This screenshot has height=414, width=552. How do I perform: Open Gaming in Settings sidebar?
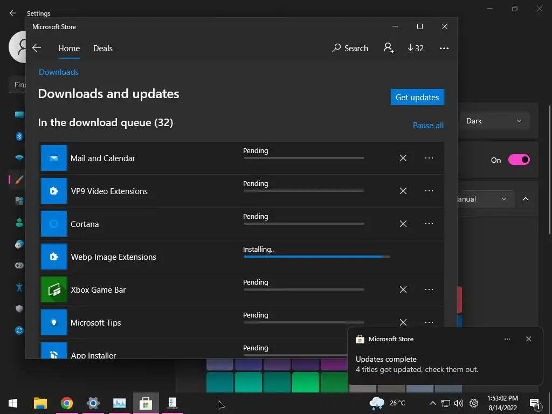[19, 265]
